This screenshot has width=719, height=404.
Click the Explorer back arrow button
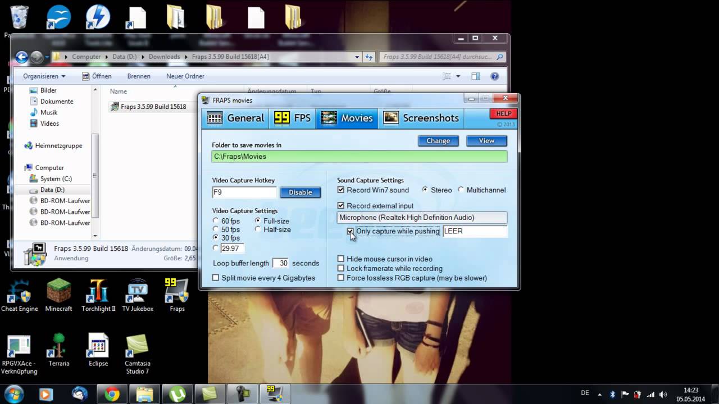click(22, 57)
